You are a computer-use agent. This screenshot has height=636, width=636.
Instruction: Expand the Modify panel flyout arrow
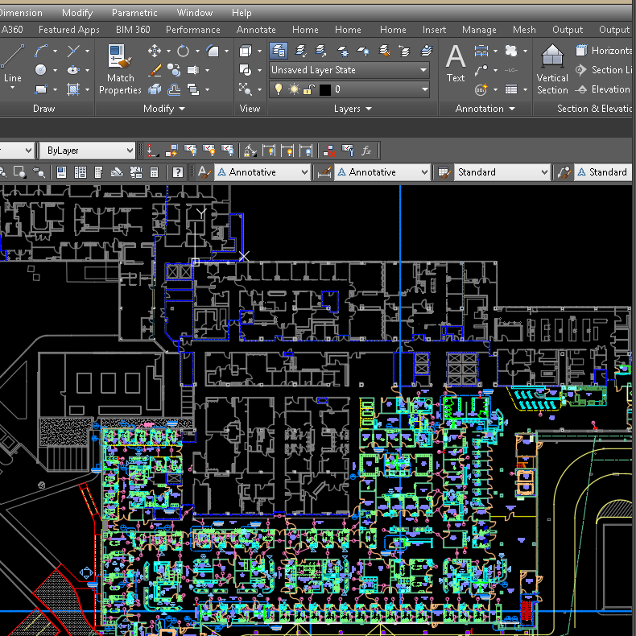(x=182, y=109)
